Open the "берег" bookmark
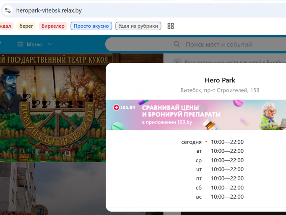This screenshot has height=215, width=286. [x=26, y=26]
